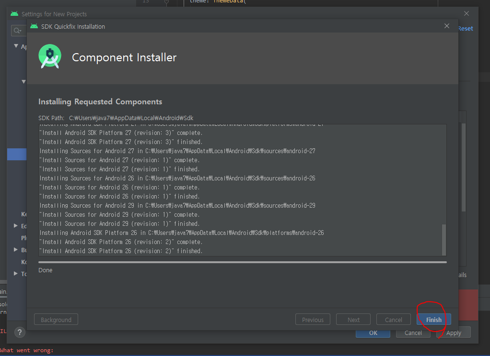Click the installer dialog's Cancel button

point(394,320)
